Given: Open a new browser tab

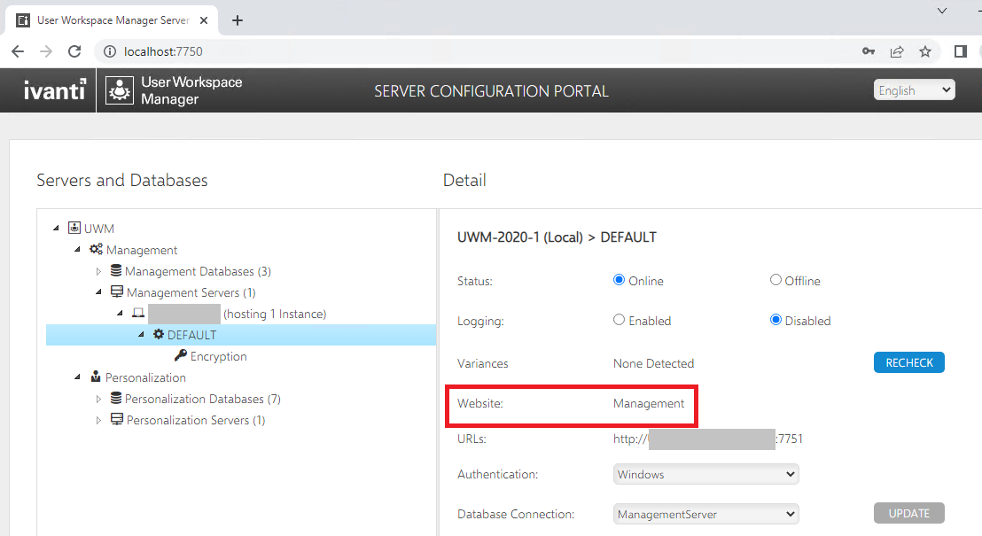Looking at the screenshot, I should (x=238, y=19).
